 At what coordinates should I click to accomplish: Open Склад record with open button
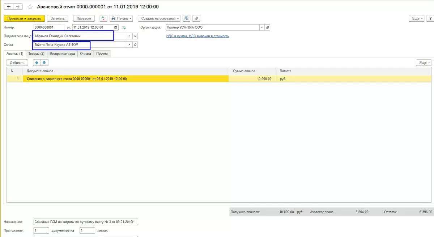pos(135,45)
